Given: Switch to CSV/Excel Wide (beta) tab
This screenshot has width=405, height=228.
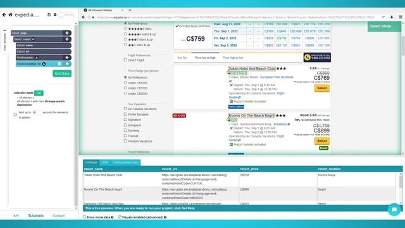Looking at the screenshot, I should tap(125, 162).
